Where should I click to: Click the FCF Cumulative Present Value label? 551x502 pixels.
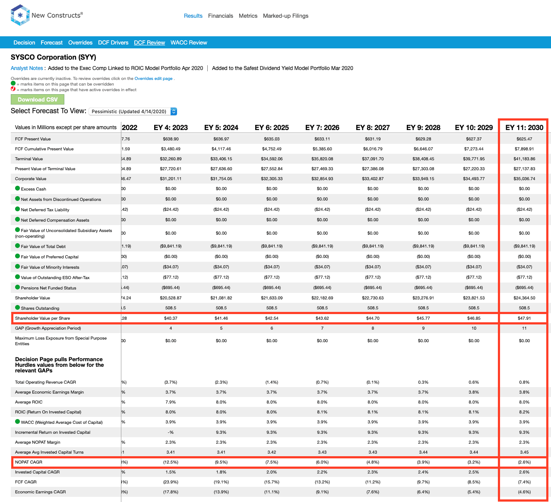(x=44, y=149)
